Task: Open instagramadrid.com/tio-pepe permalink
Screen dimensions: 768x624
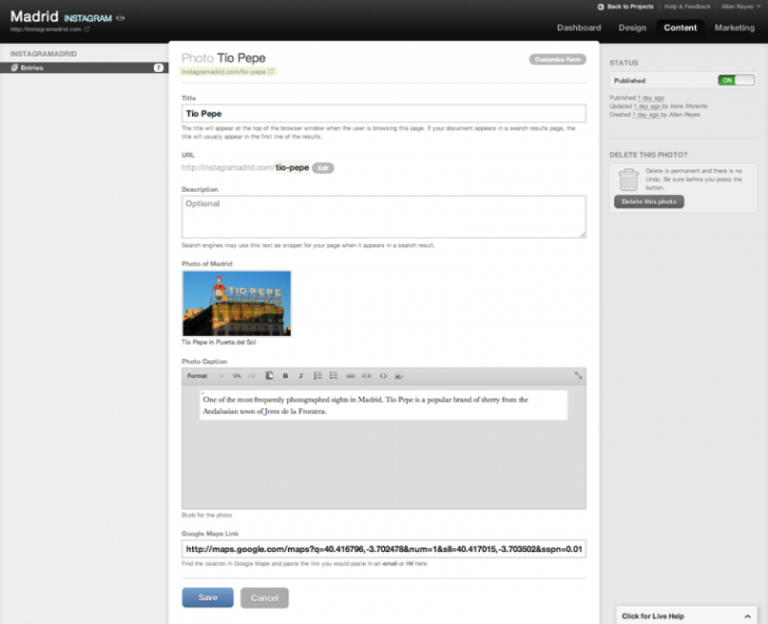Action: tap(228, 71)
